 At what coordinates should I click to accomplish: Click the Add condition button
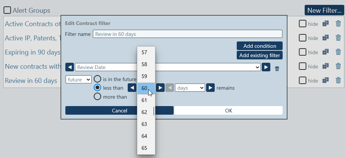(x=259, y=46)
